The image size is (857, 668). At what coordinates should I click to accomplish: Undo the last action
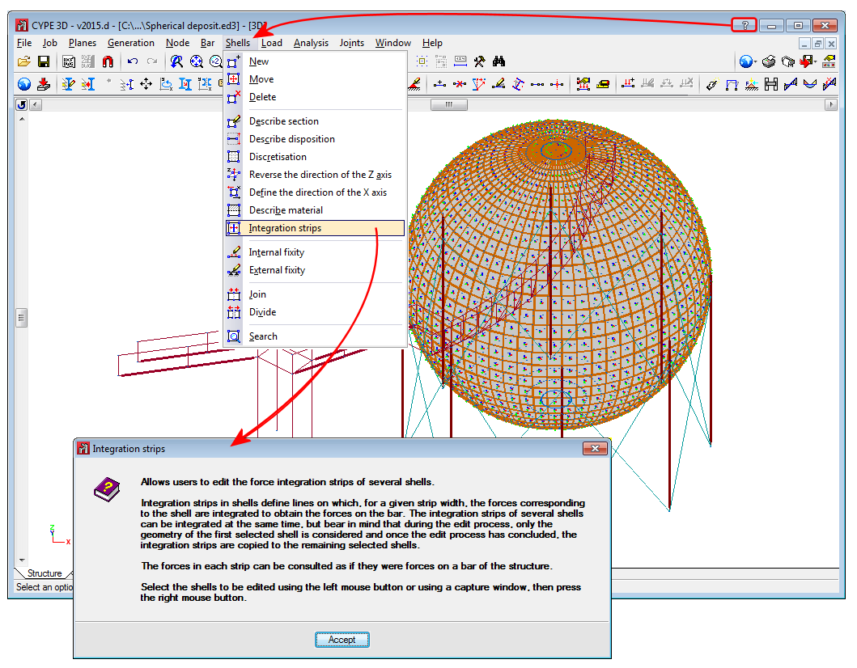(x=132, y=61)
